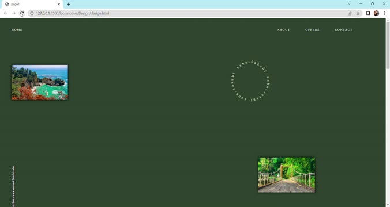Reload the page with the refresh icon

22,13
